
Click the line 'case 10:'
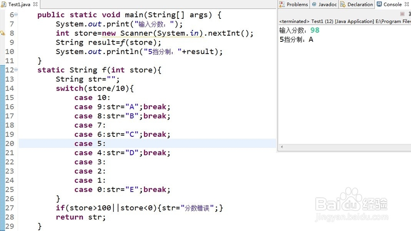click(x=92, y=97)
